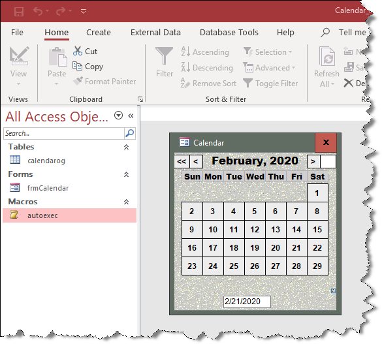The width and height of the screenshot is (382, 344).
Task: Click Toggle Filter
Action: point(270,84)
